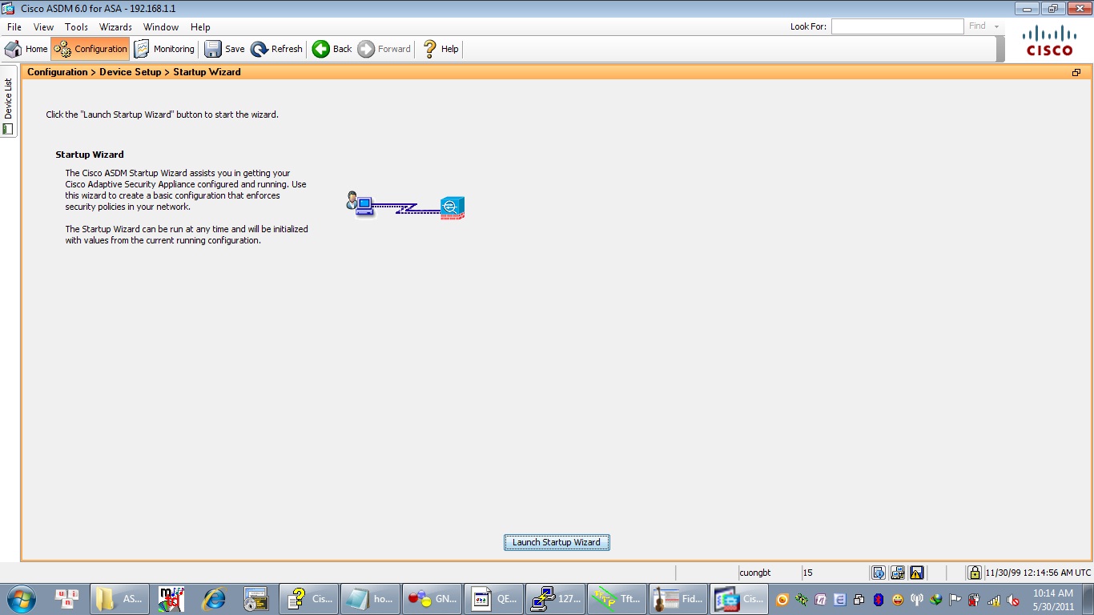Viewport: 1094px width, 615px height.
Task: Click in the Look For search field
Action: click(x=897, y=26)
